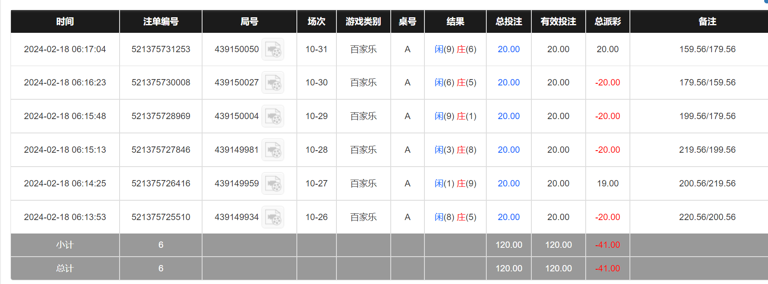This screenshot has height=284, width=768.
Task: Click timestamp 2024-02-18 06:17:04
Action: coord(65,49)
